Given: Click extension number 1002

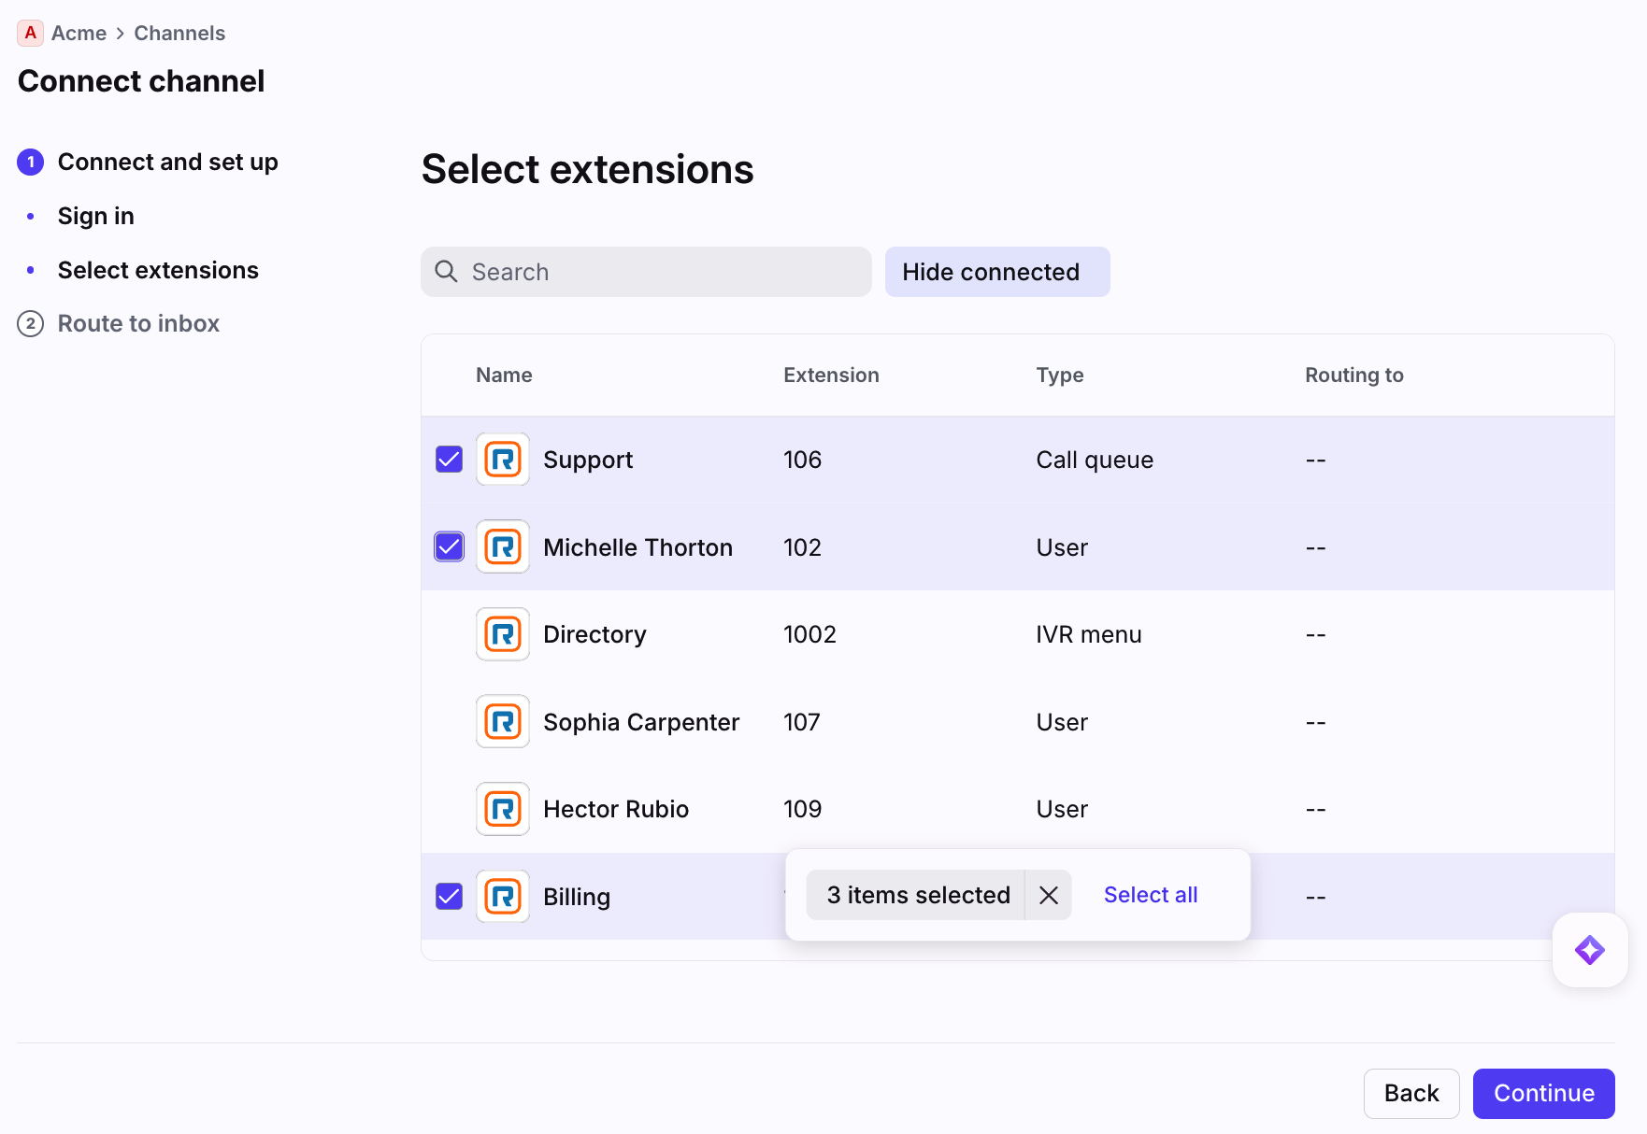Looking at the screenshot, I should coord(809,634).
